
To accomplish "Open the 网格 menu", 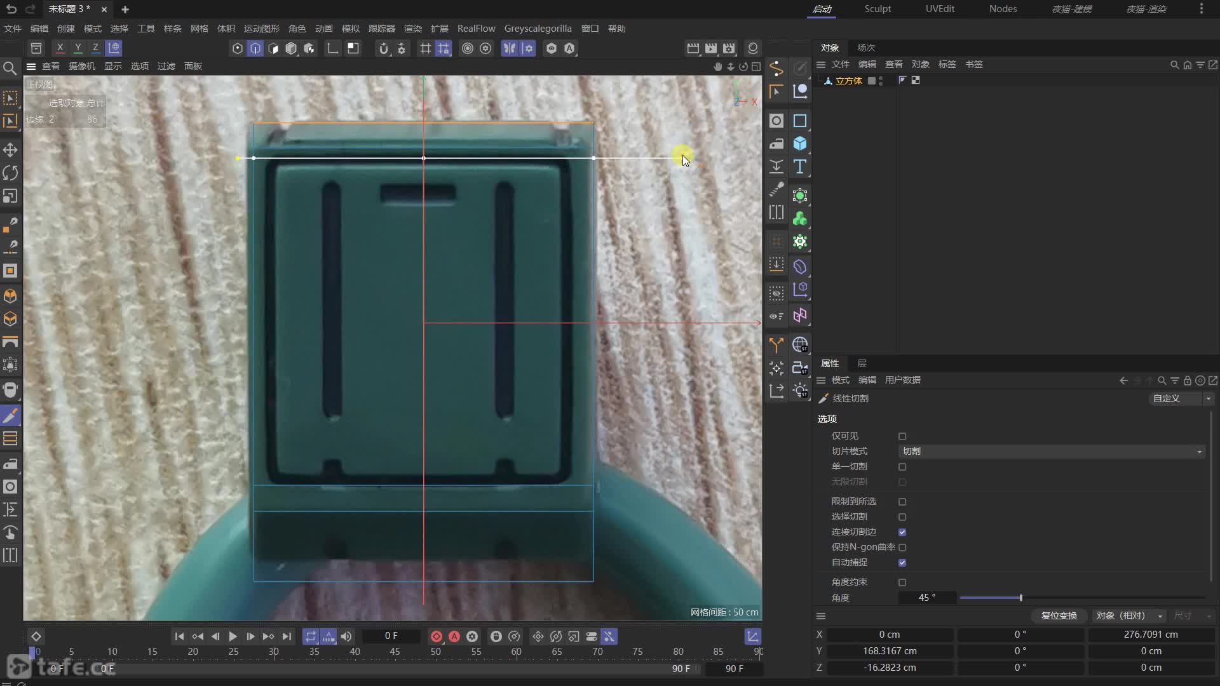I will click(200, 29).
